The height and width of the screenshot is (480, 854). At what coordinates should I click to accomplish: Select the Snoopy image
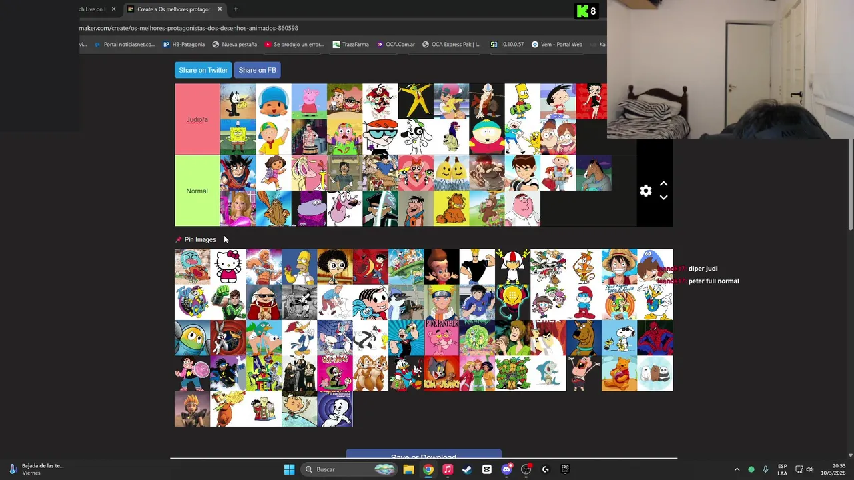click(x=619, y=338)
